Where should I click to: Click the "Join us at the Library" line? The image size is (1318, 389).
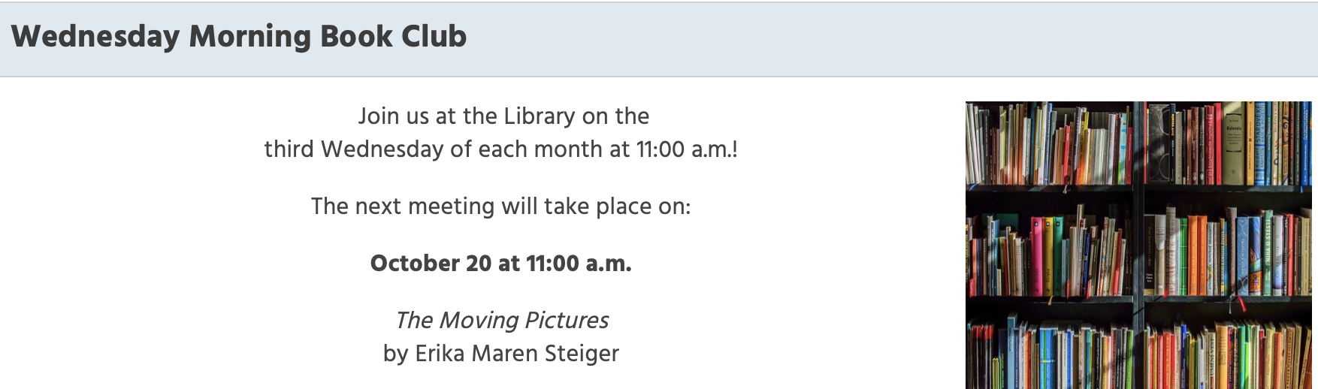click(503, 116)
